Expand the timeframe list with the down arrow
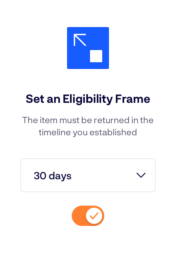 (141, 175)
